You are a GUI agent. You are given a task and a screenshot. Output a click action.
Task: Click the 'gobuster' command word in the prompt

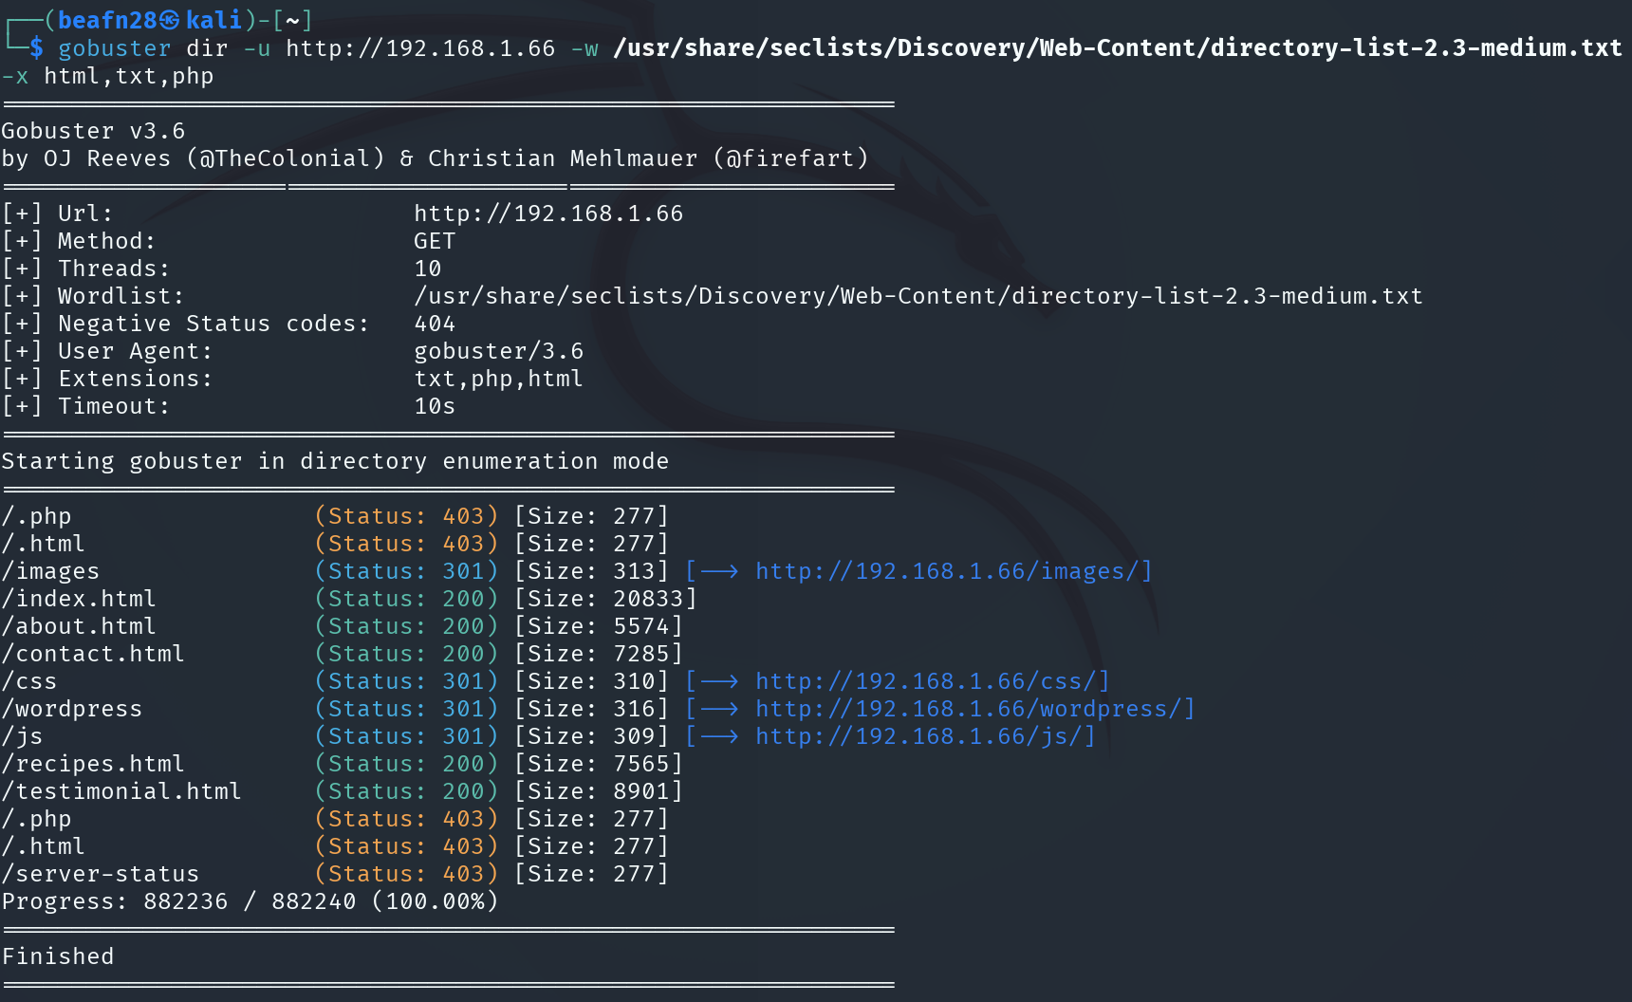pyautogui.click(x=115, y=48)
